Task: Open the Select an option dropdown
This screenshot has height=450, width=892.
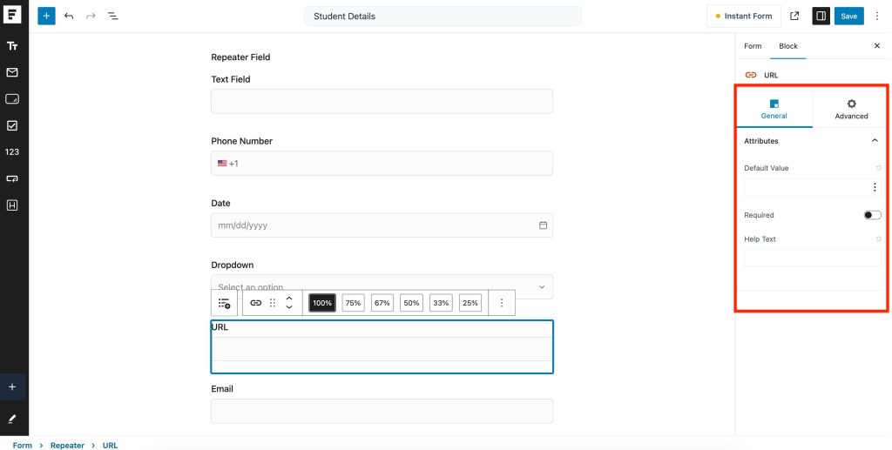Action: tap(382, 286)
